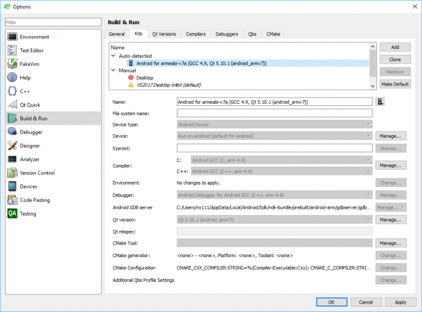
Task: Click the red error icon beside Desktop kit
Action: pos(131,78)
